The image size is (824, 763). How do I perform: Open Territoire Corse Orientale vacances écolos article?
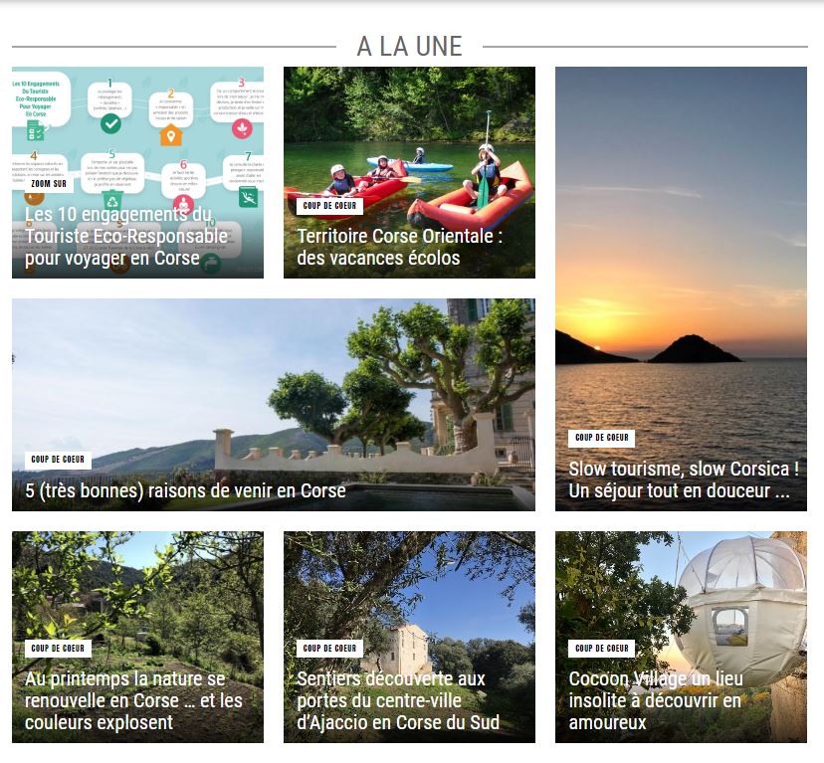click(x=399, y=247)
